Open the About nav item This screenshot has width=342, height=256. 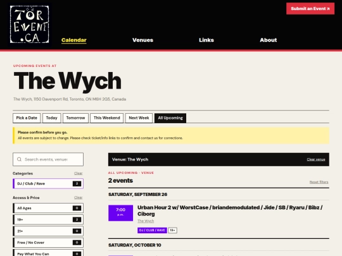pos(269,40)
